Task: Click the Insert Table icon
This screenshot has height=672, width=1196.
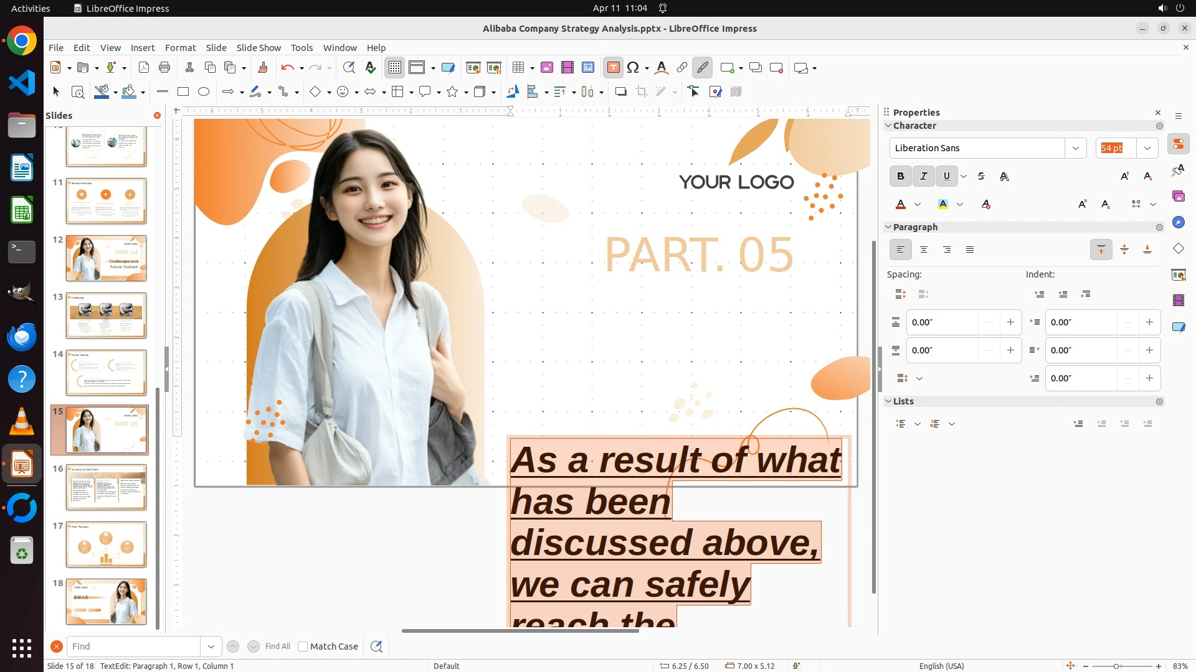Action: tap(518, 68)
